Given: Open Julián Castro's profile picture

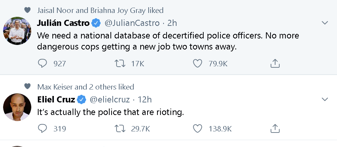Looking at the screenshot, I should [17, 30].
